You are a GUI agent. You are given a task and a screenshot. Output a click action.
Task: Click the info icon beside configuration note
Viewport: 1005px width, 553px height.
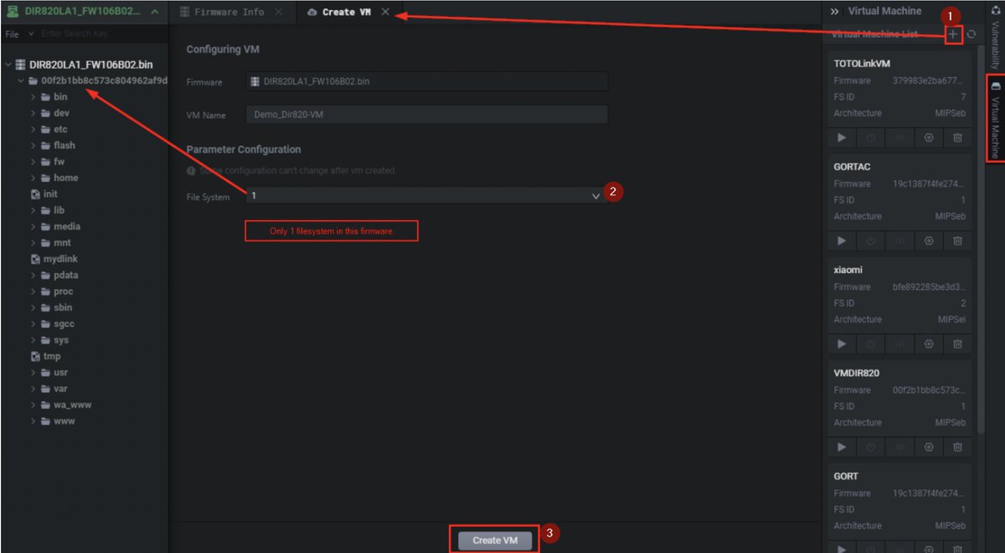coord(192,171)
